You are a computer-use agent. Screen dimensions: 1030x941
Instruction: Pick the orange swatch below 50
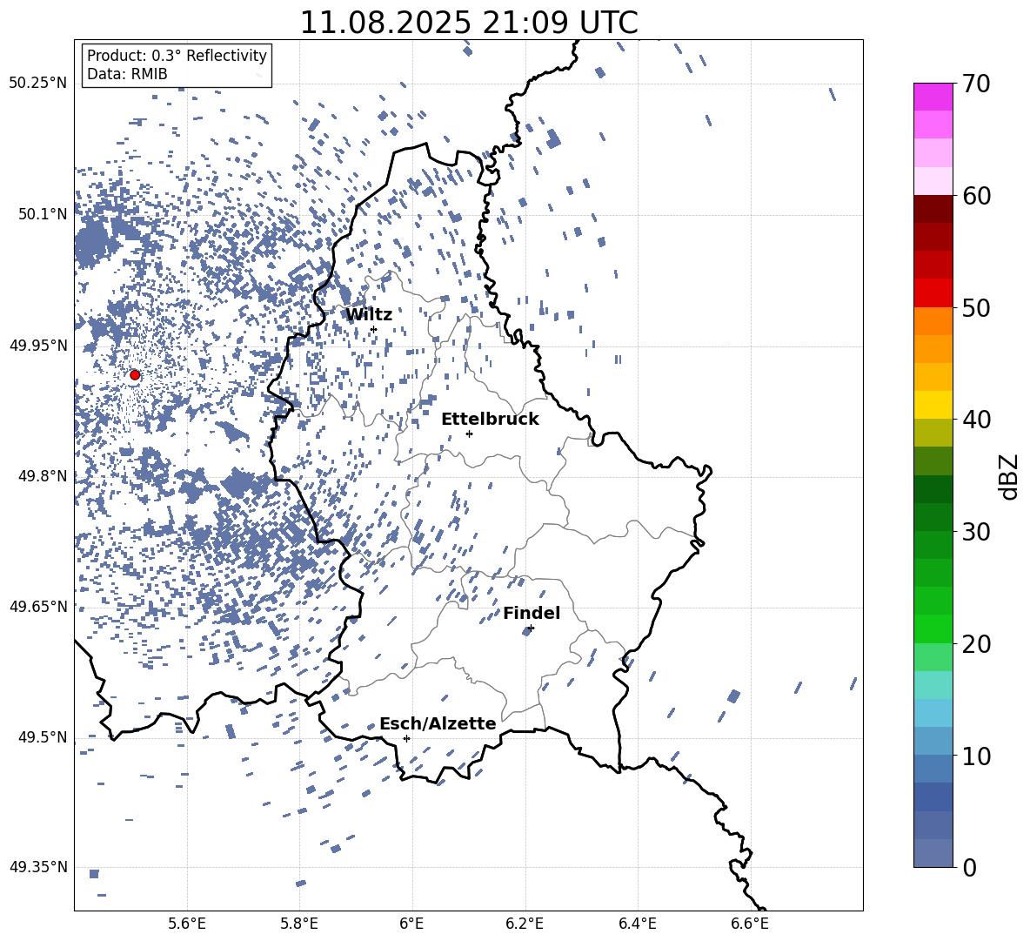pos(933,321)
